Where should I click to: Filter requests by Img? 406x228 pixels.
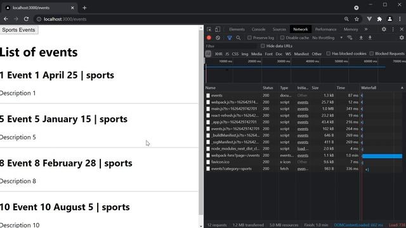pos(245,54)
